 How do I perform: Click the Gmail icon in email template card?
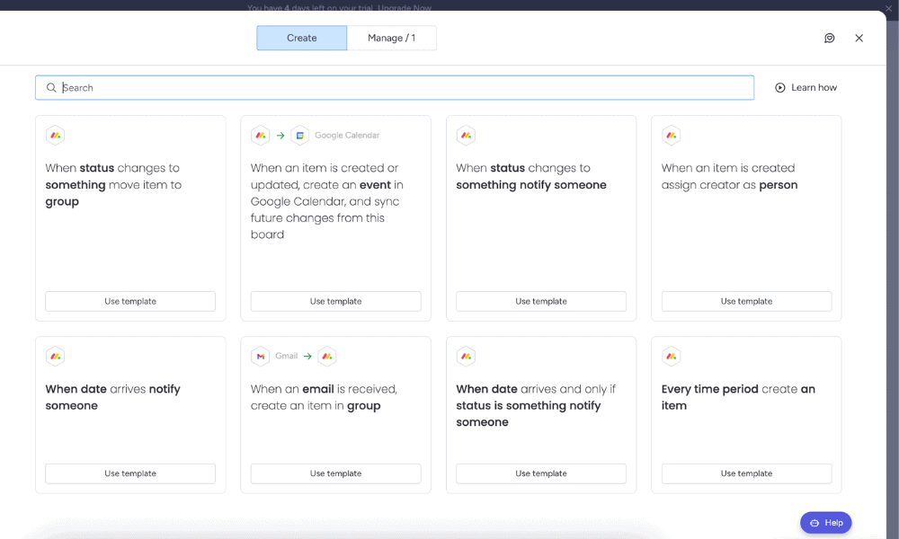tap(260, 357)
